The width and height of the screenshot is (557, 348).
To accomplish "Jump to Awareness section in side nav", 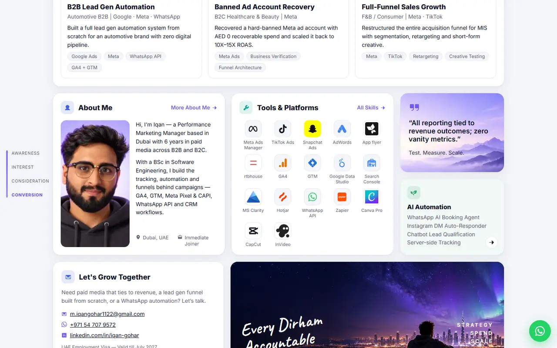I will tap(26, 153).
